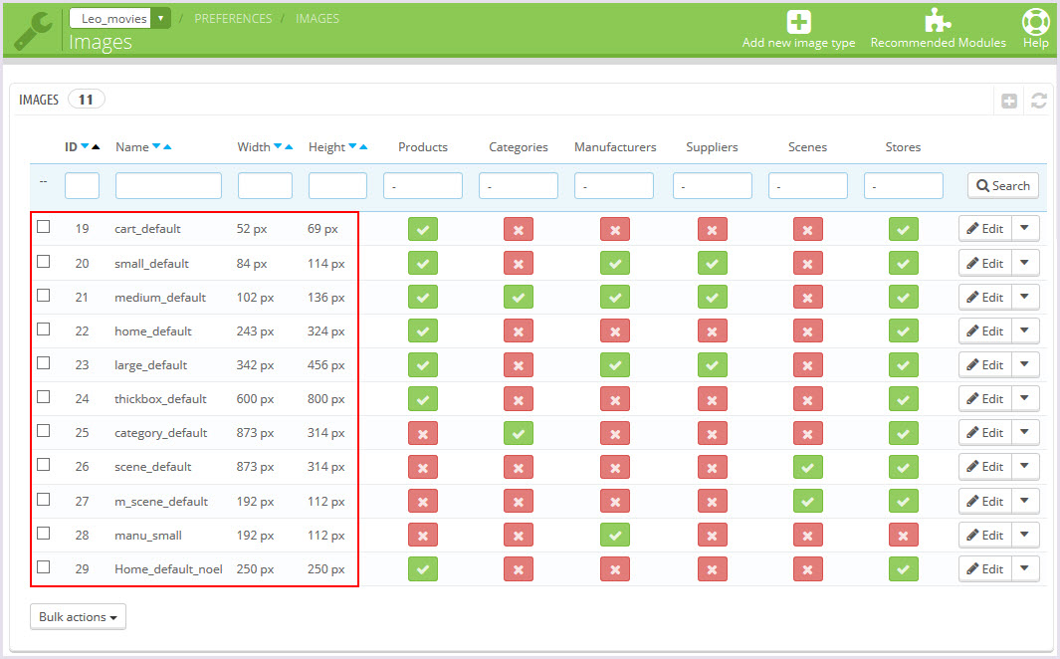Screen dimensions: 1060x659
Task: Select the manu_small row checkbox
Action: [x=43, y=534]
